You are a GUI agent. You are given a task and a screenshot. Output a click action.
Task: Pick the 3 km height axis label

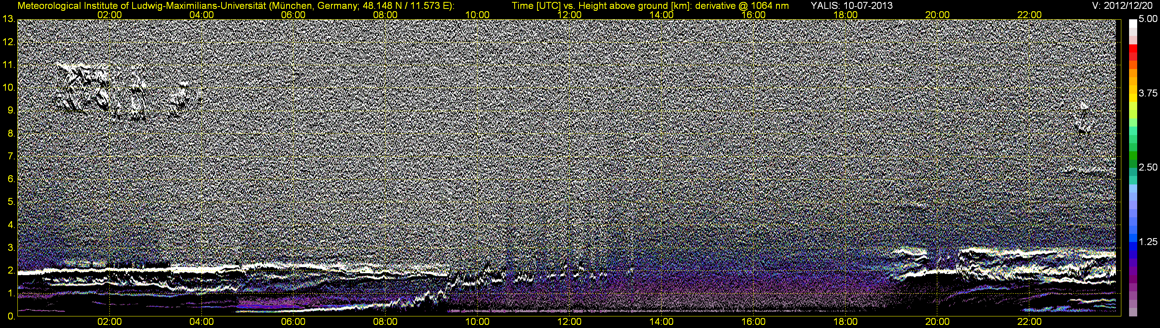coord(11,248)
